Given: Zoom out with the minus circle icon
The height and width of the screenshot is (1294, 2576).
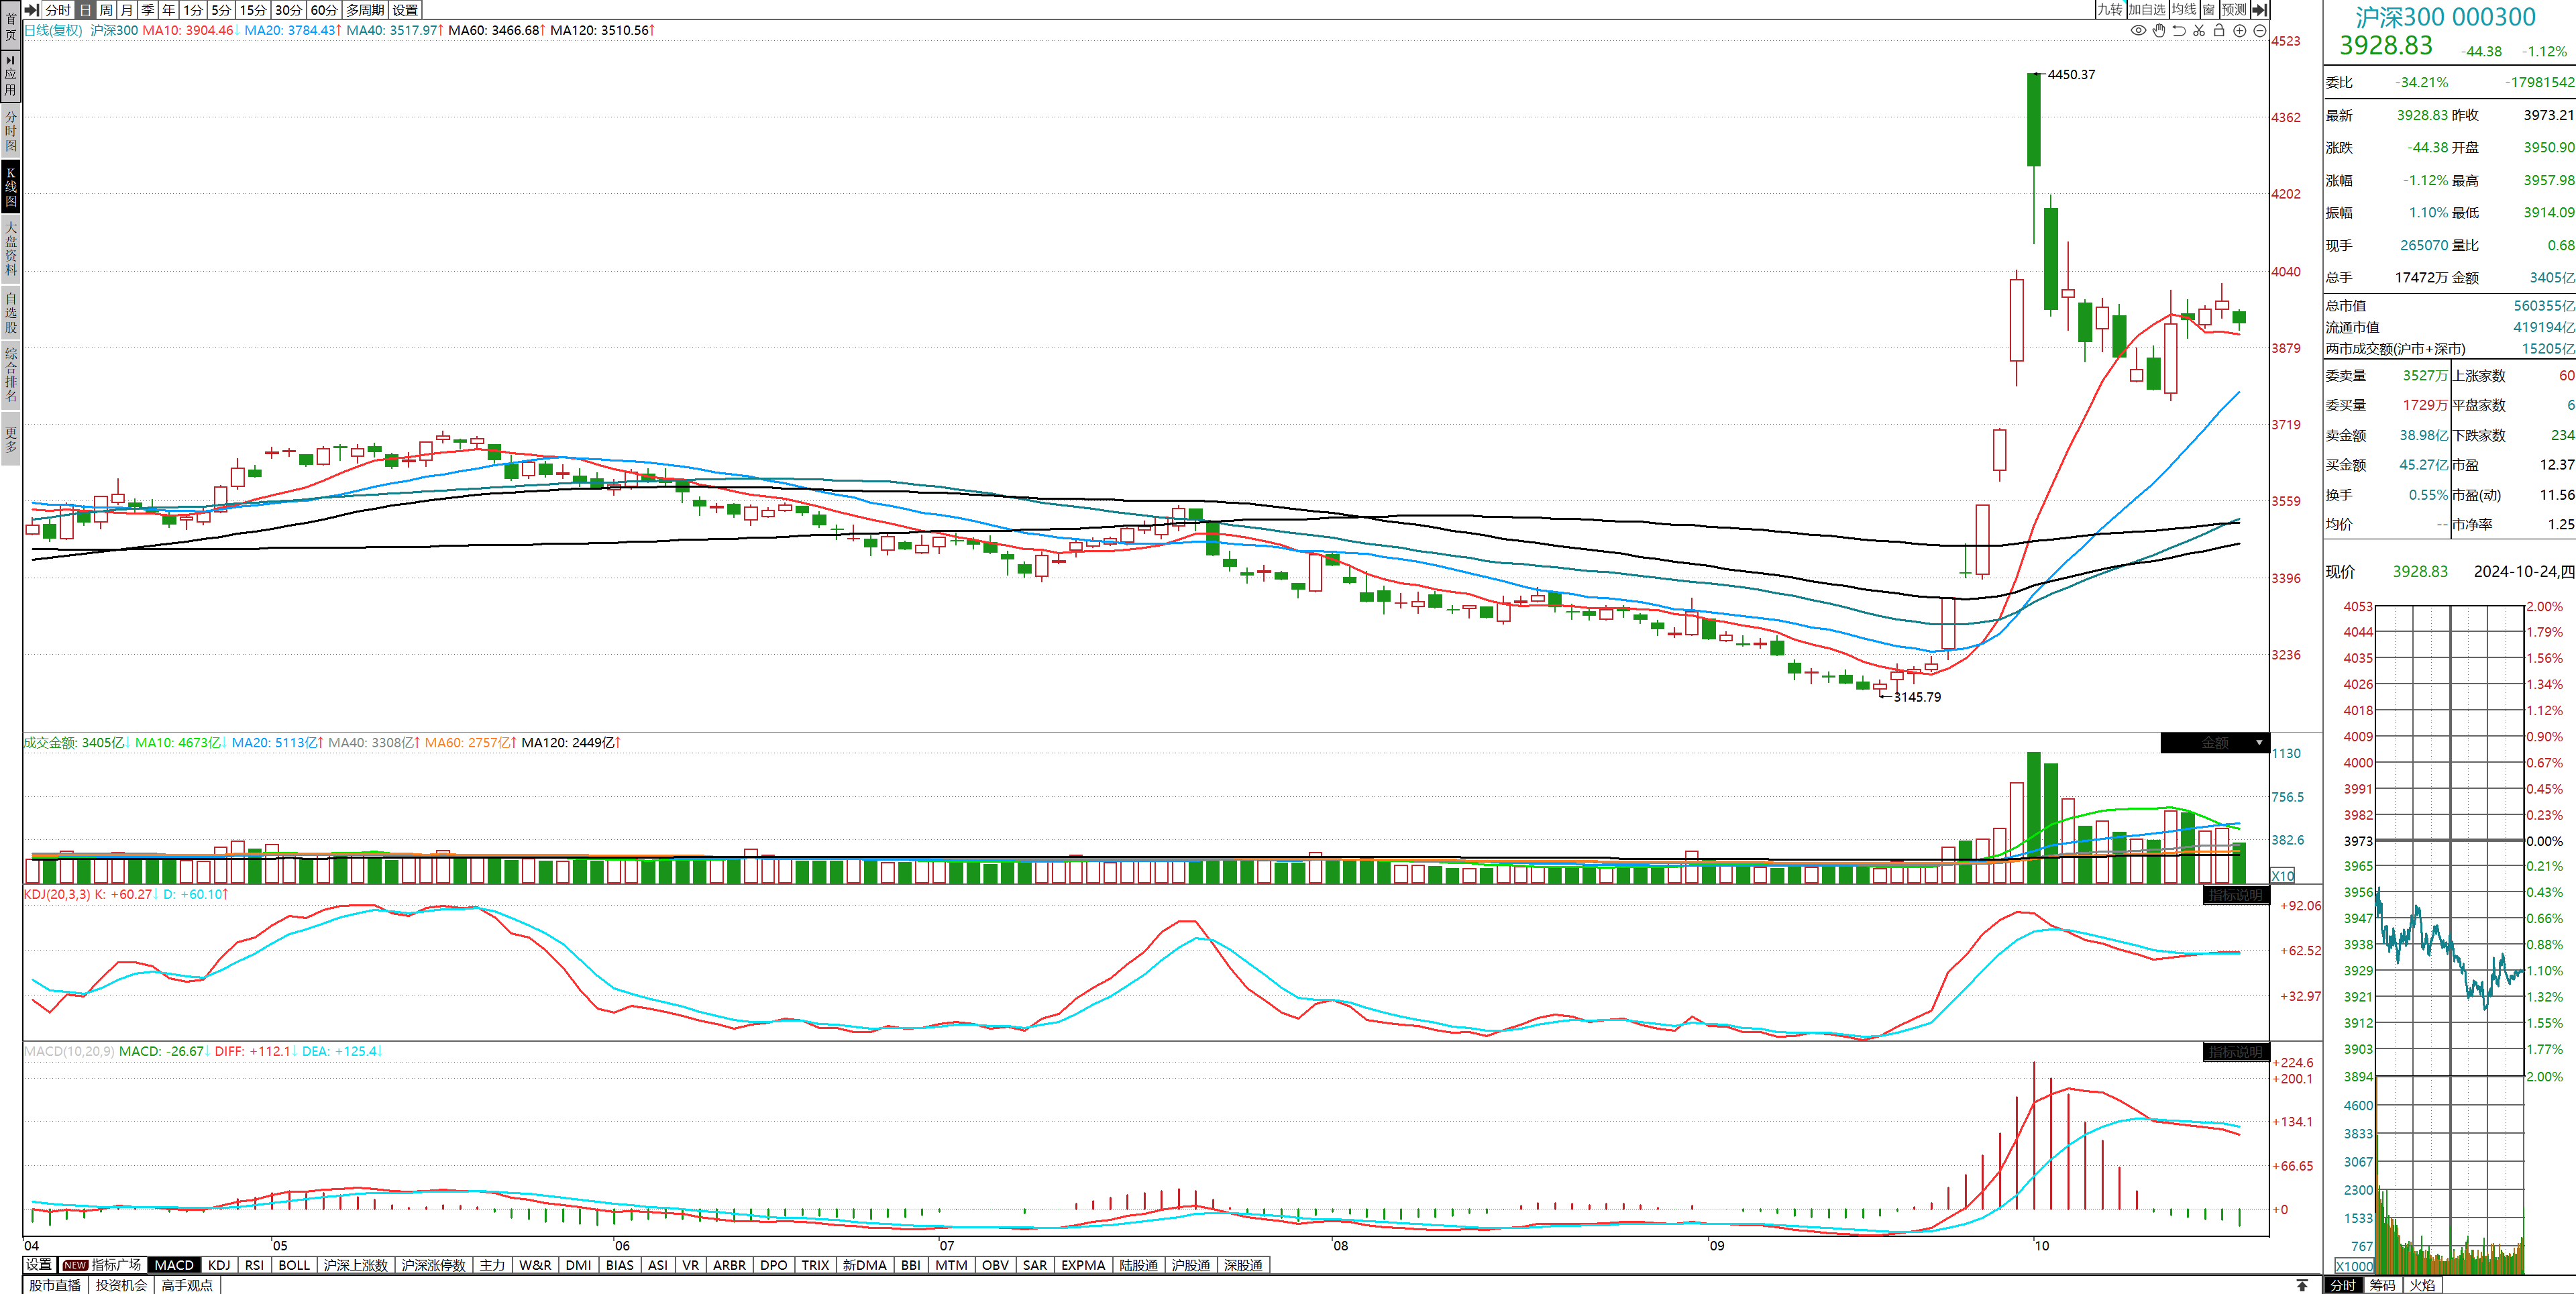Looking at the screenshot, I should pos(2259,31).
